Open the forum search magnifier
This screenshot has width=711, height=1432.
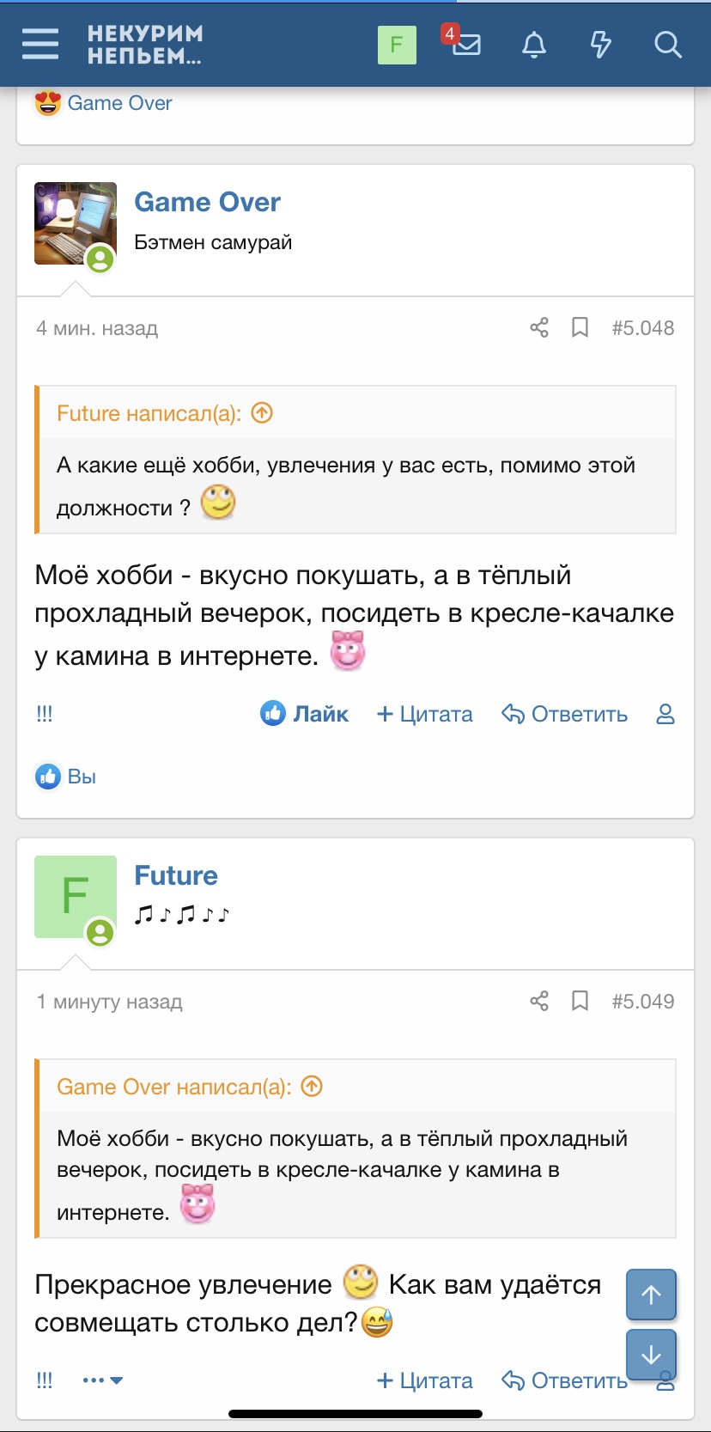[x=667, y=44]
